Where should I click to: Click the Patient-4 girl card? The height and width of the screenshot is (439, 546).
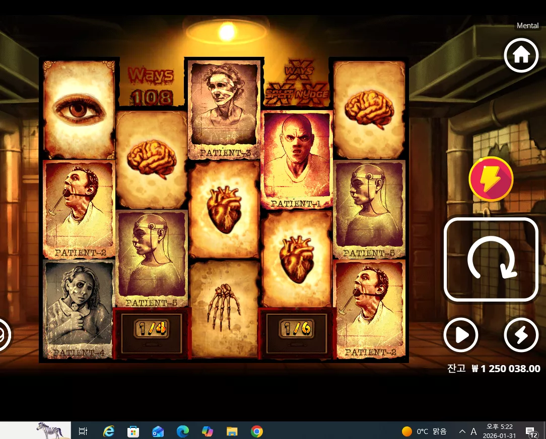coord(79,309)
